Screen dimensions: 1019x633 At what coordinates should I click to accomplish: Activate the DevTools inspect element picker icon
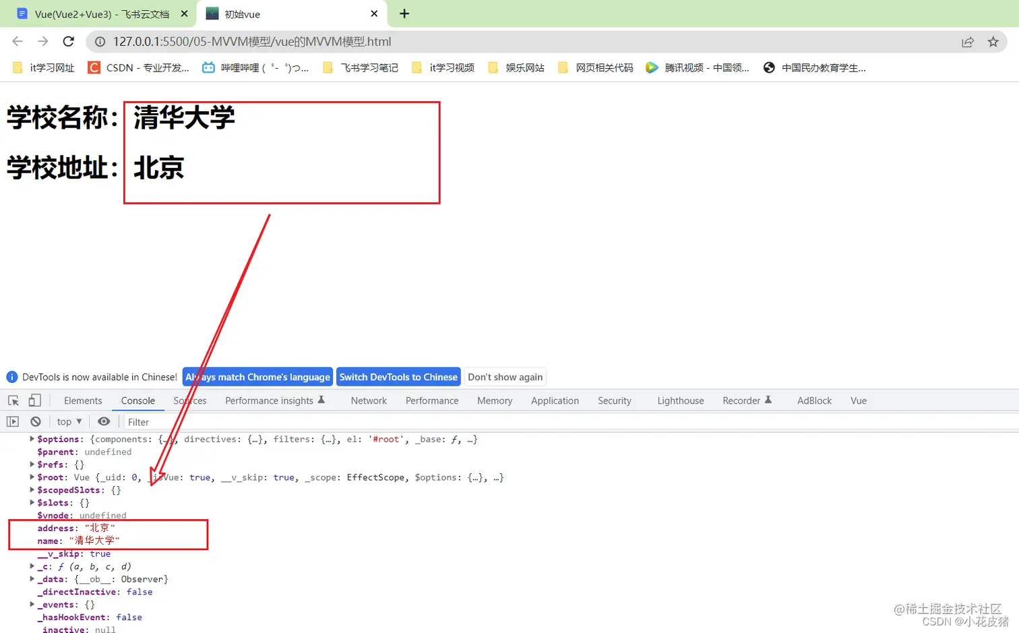pos(13,400)
